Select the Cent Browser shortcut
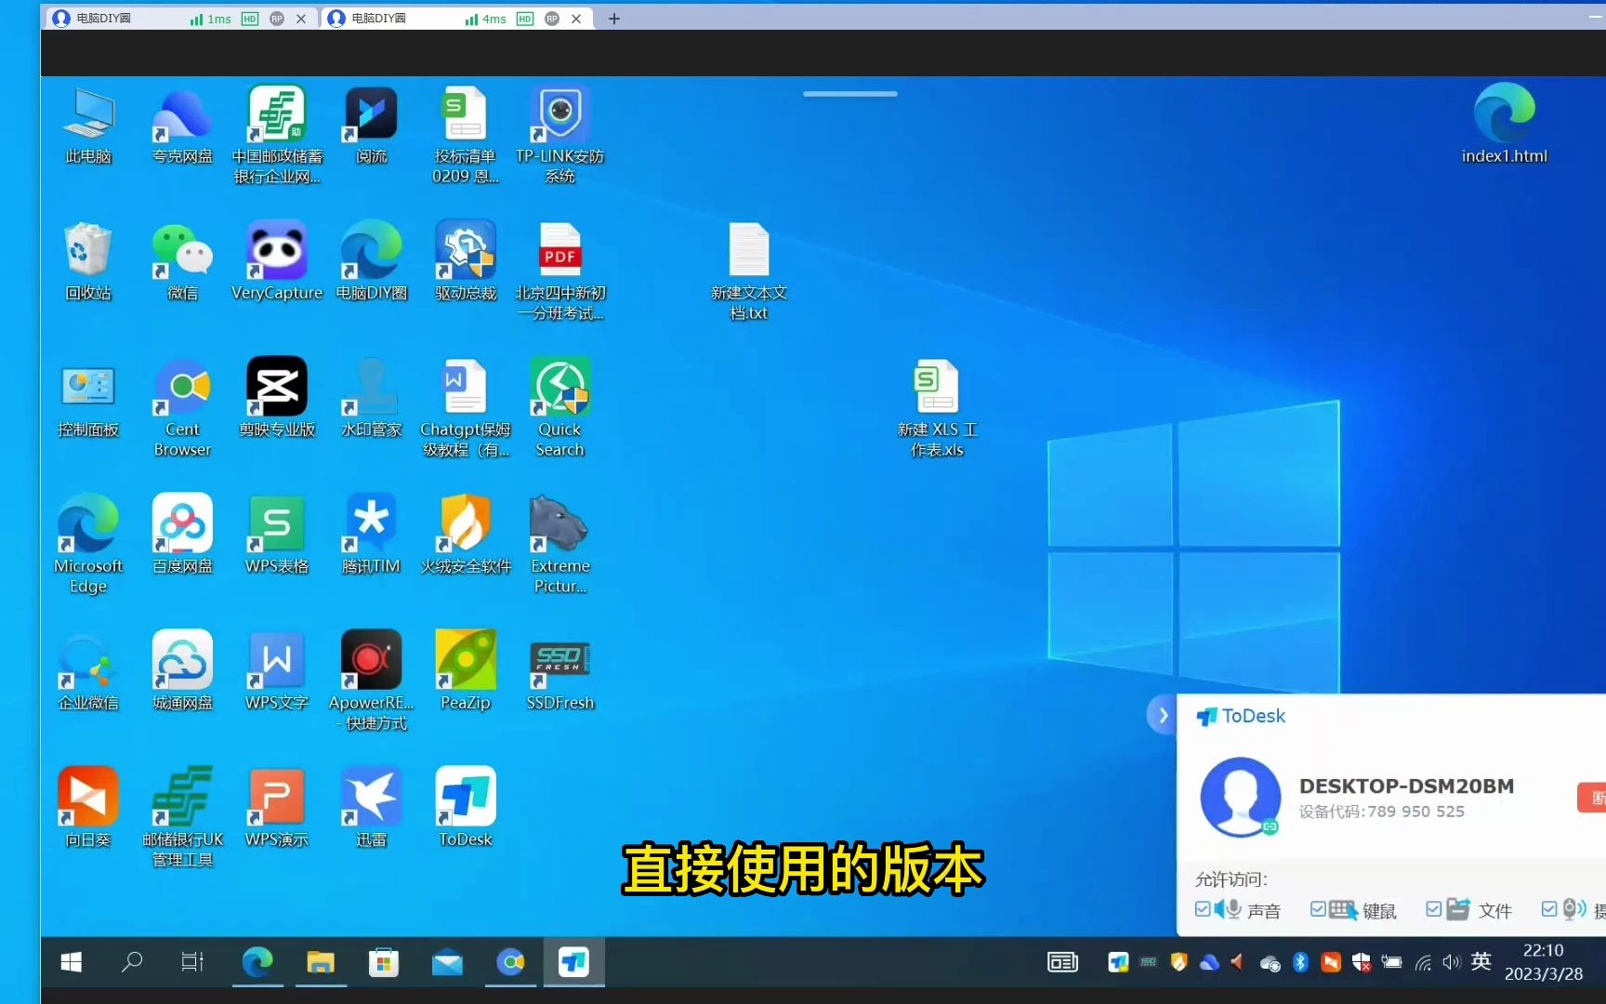Screen dimensions: 1606x1004 (182, 409)
